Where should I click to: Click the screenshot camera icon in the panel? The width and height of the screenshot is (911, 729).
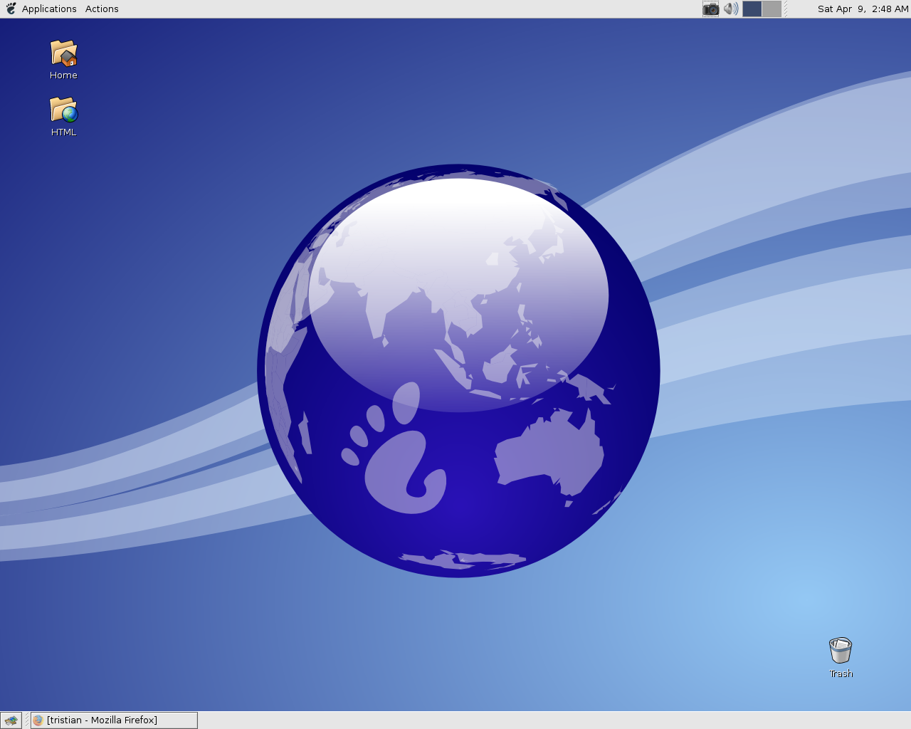(x=710, y=9)
